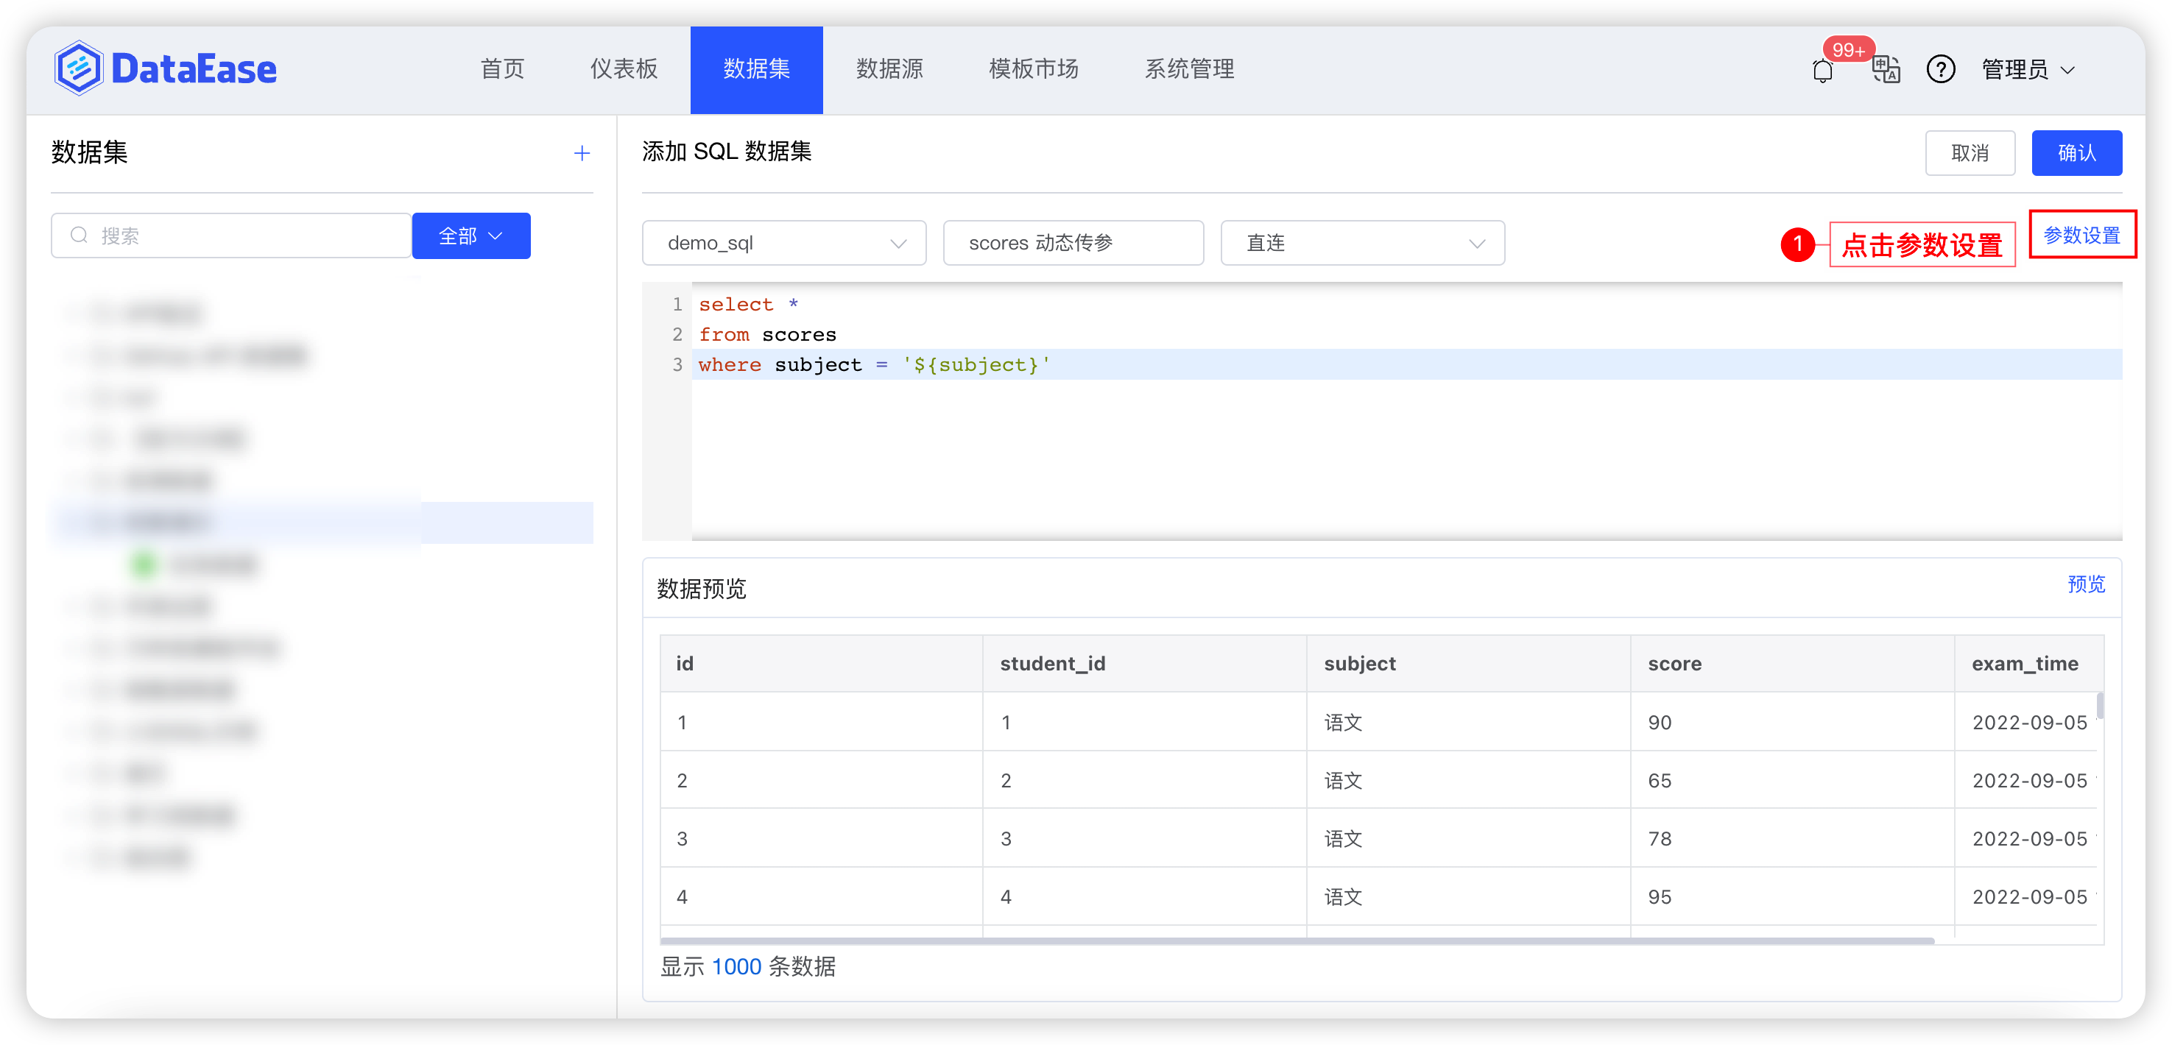2172x1045 pixels.
Task: Focus the 搜索 input field
Action: point(231,236)
